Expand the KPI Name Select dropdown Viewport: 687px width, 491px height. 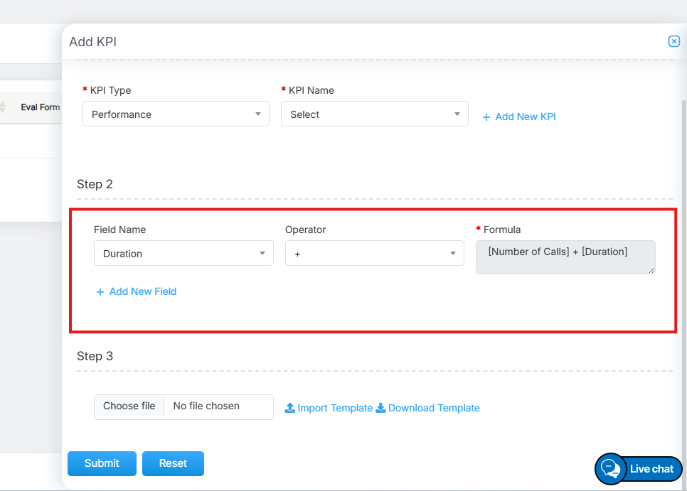pos(374,114)
